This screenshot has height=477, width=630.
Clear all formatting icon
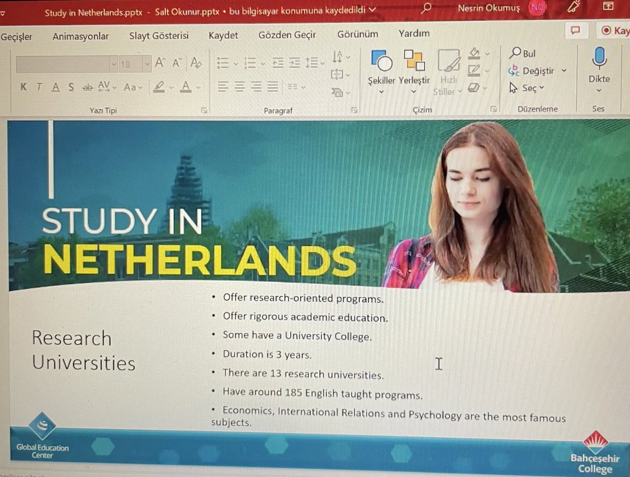click(195, 63)
